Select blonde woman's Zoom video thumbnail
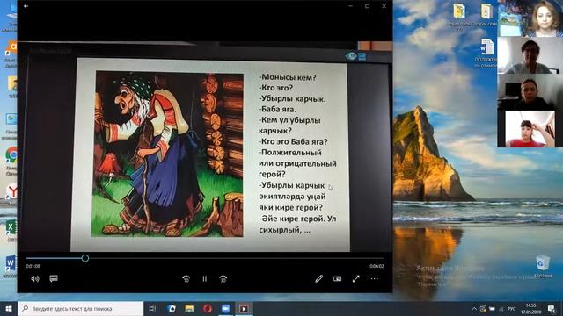563x316 pixels. click(x=530, y=18)
